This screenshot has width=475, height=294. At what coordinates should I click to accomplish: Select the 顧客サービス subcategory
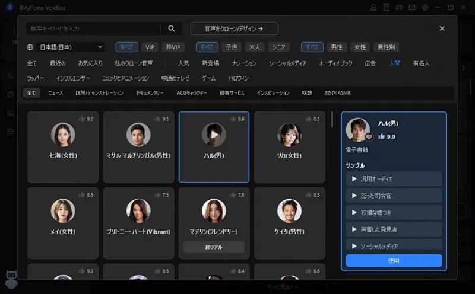pyautogui.click(x=232, y=93)
